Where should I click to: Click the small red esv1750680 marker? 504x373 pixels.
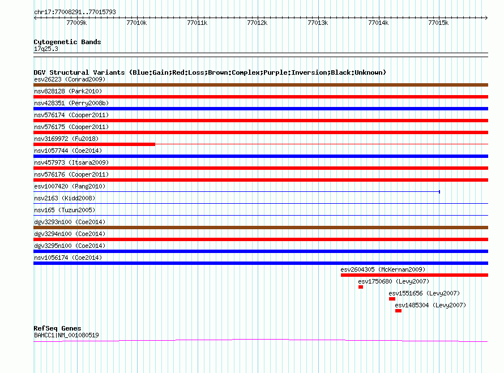pos(361,287)
